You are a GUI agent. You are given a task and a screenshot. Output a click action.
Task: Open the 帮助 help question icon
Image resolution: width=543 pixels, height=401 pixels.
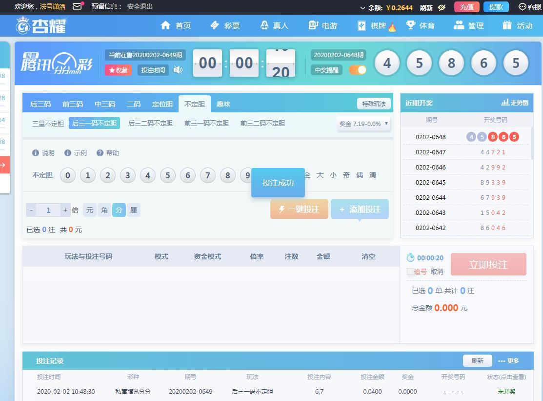click(x=100, y=153)
